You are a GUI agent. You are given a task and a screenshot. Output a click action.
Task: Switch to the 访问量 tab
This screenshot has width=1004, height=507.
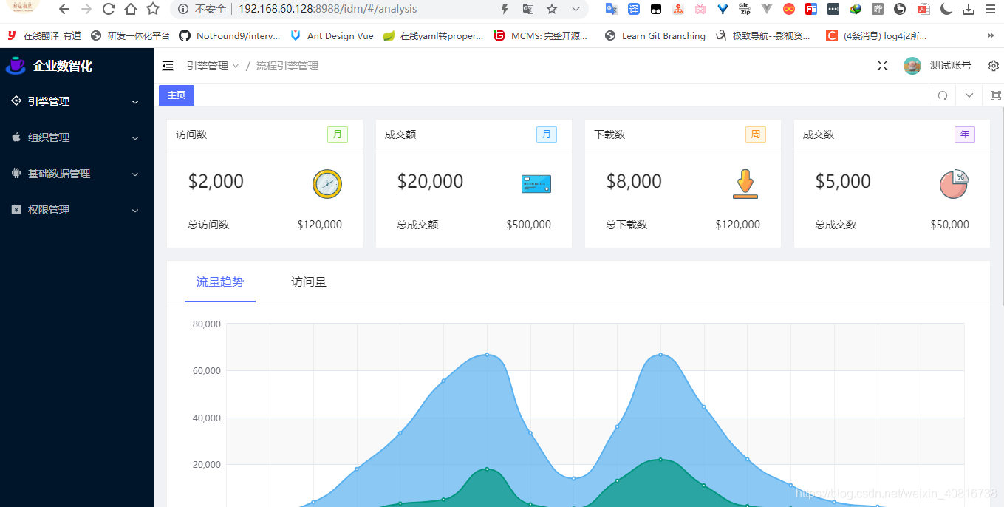309,282
